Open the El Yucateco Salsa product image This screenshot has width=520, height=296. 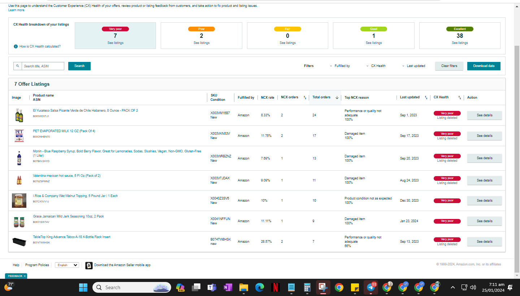point(19,115)
